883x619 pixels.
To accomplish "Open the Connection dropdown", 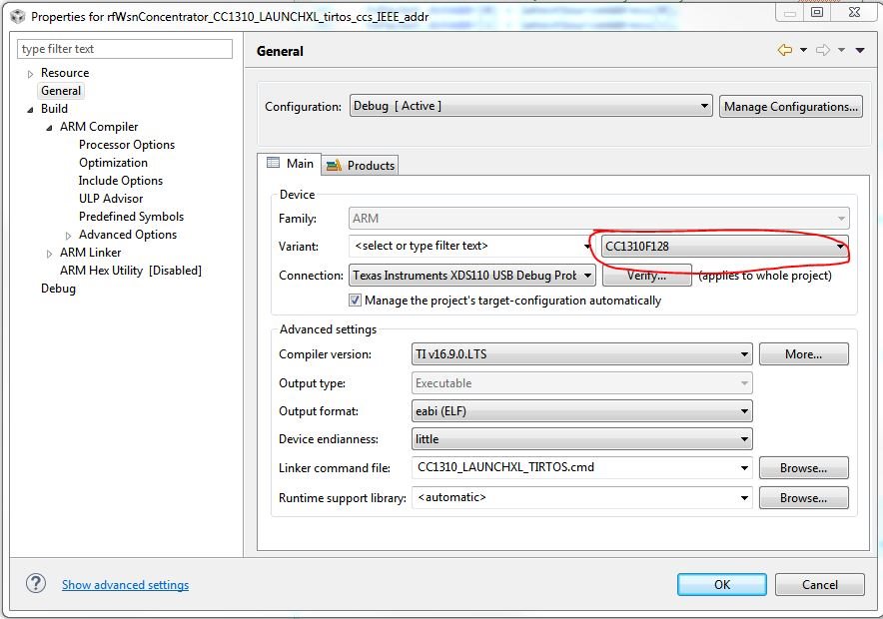I will click(x=471, y=276).
